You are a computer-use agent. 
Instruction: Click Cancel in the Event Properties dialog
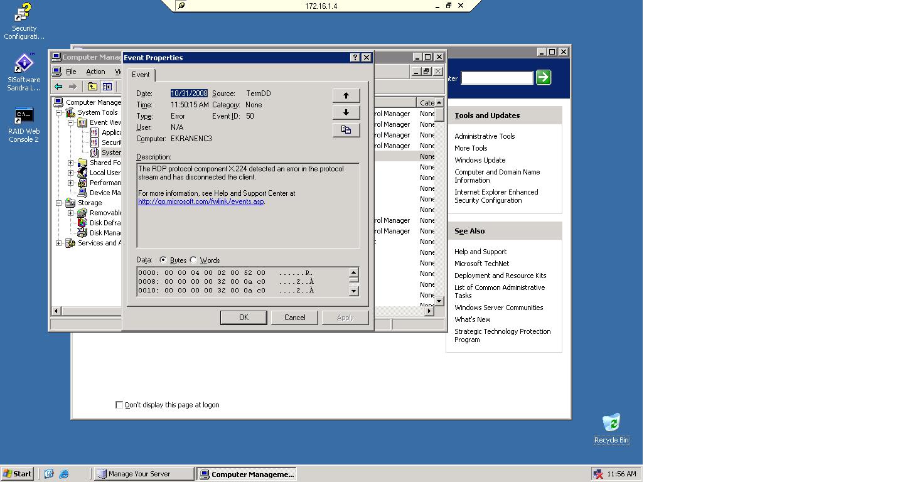294,318
